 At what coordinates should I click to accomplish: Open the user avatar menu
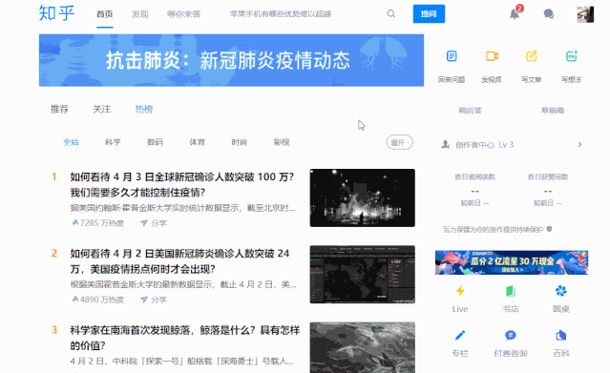(585, 14)
